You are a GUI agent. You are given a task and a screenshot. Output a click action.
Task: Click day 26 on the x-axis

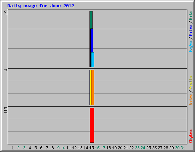point(154,148)
